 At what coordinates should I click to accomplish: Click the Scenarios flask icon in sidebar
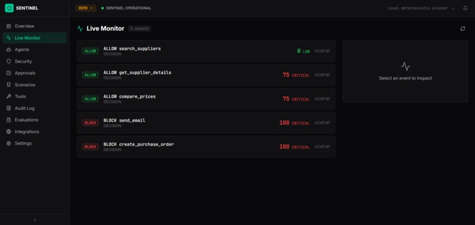pyautogui.click(x=8, y=85)
